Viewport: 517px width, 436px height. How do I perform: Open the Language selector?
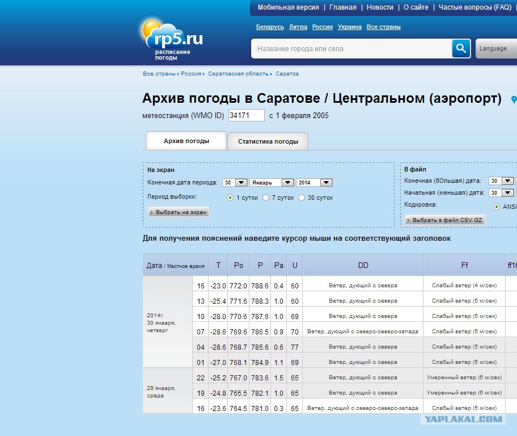point(496,49)
